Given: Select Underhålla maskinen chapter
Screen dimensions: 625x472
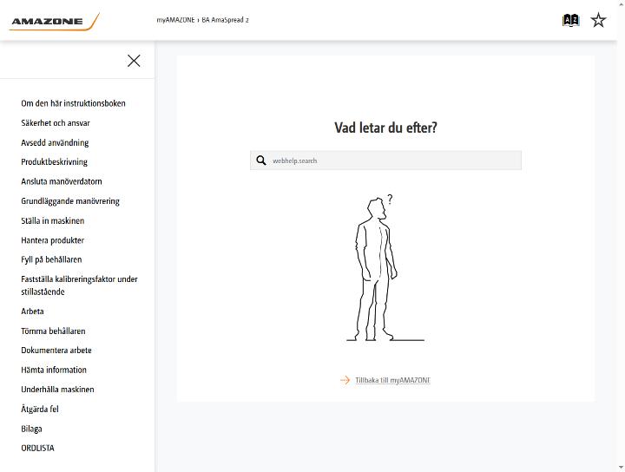Looking at the screenshot, I should 57,390.
